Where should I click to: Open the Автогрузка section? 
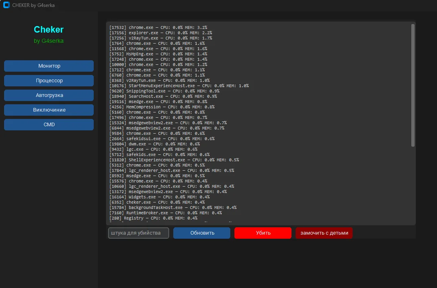coord(49,95)
